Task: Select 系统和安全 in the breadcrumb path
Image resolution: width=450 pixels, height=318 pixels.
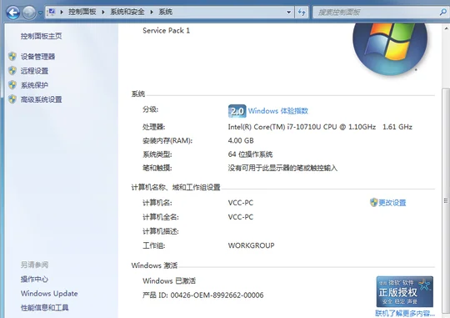Action: pyautogui.click(x=127, y=12)
